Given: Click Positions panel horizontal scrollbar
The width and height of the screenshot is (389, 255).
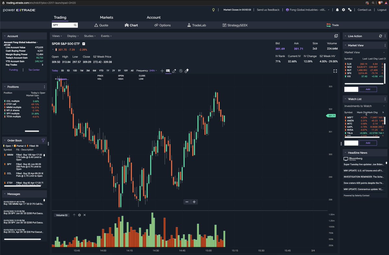Looking at the screenshot, I should pos(32,131).
